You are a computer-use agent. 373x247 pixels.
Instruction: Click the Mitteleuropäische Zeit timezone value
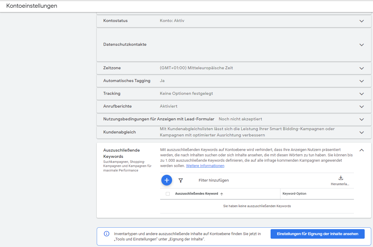pyautogui.click(x=196, y=68)
